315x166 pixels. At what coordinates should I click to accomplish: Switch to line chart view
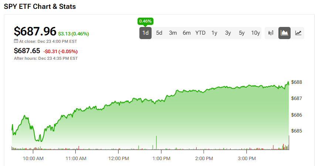click(298, 33)
